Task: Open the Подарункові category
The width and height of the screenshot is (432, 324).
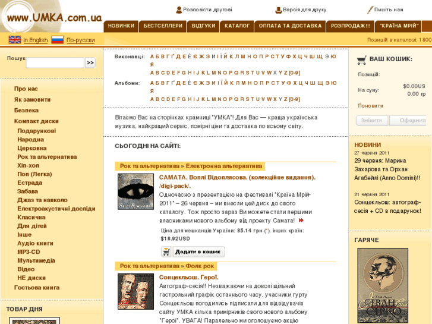Action: (x=36, y=131)
